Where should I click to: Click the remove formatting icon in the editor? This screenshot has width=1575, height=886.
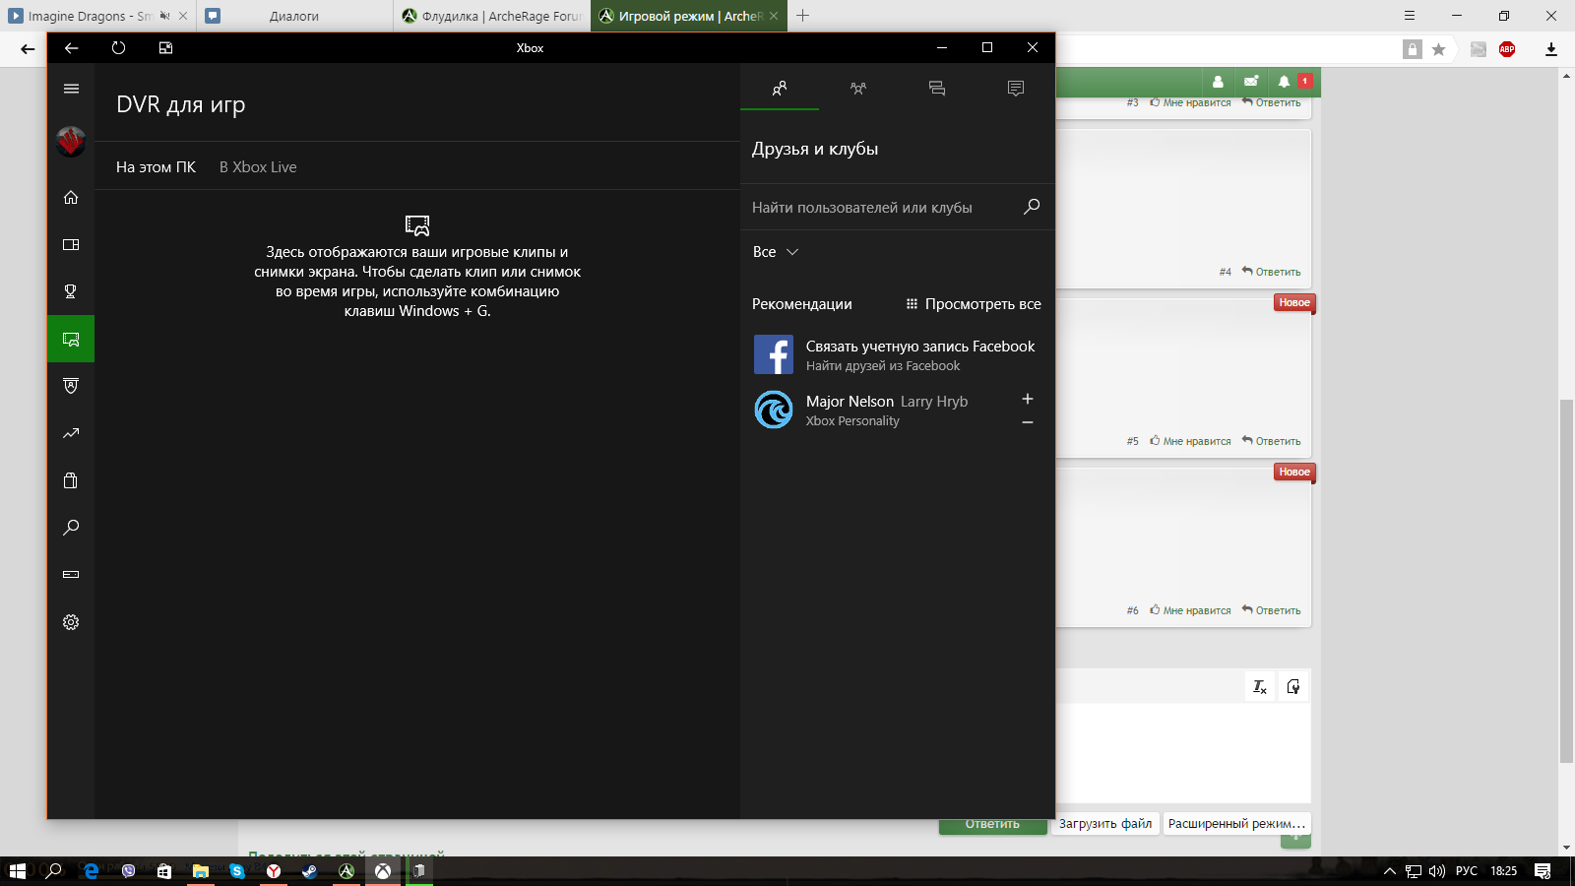coord(1260,687)
